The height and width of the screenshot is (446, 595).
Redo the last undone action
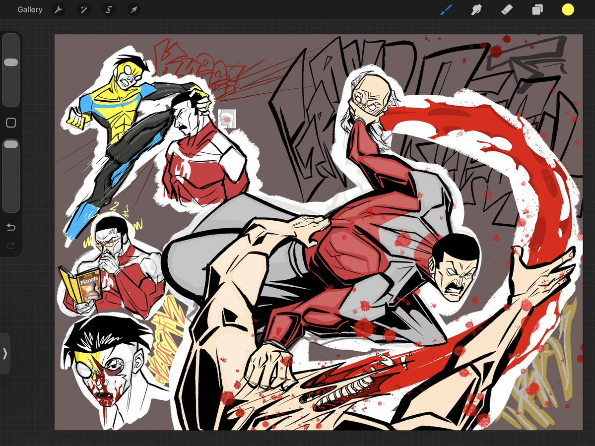(11, 246)
